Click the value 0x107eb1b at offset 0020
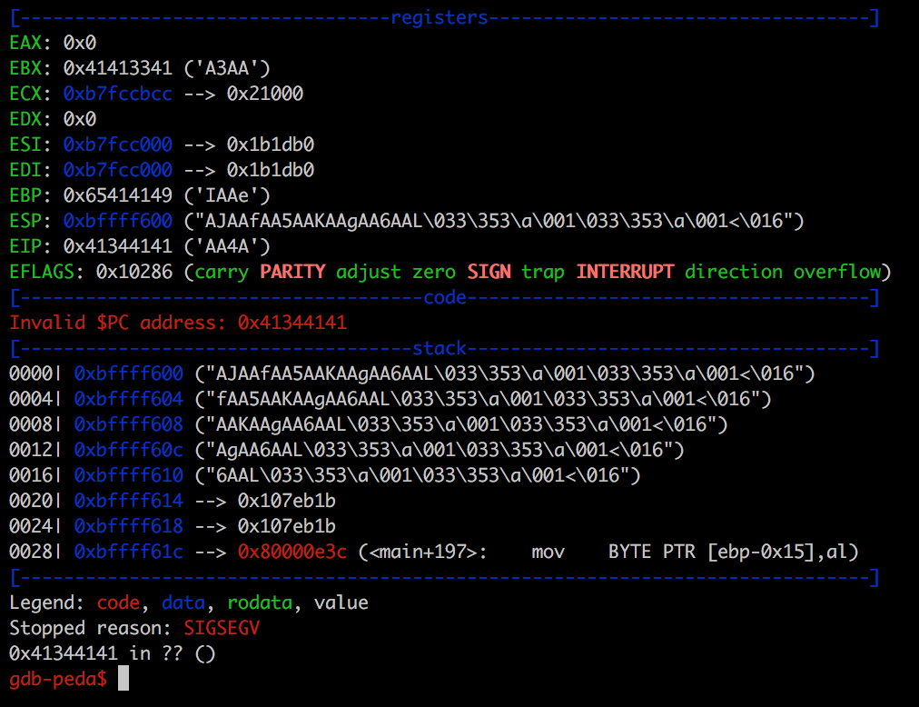The width and height of the screenshot is (919, 707). (x=287, y=501)
